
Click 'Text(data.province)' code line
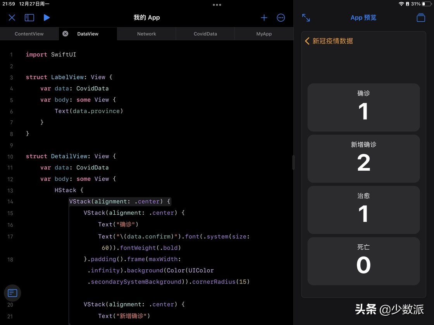pyautogui.click(x=89, y=111)
